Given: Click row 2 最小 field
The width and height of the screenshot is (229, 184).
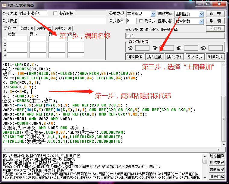Looking at the screenshot, I should [x=38, y=44].
